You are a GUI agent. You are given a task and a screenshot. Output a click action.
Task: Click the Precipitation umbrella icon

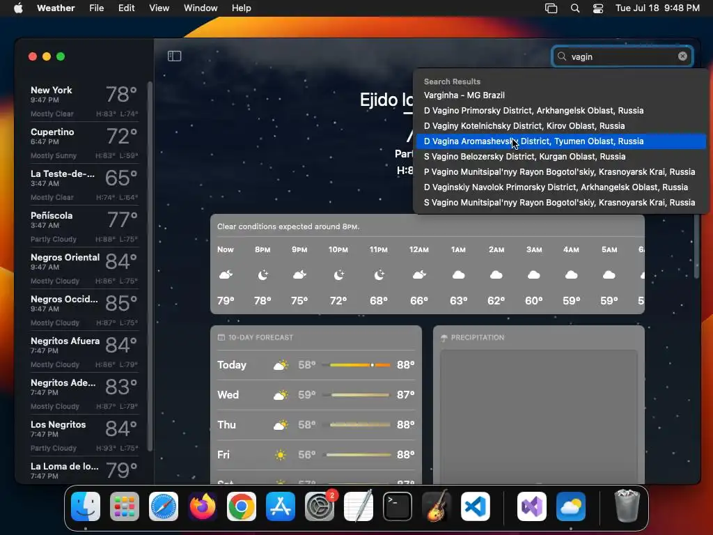[444, 338]
